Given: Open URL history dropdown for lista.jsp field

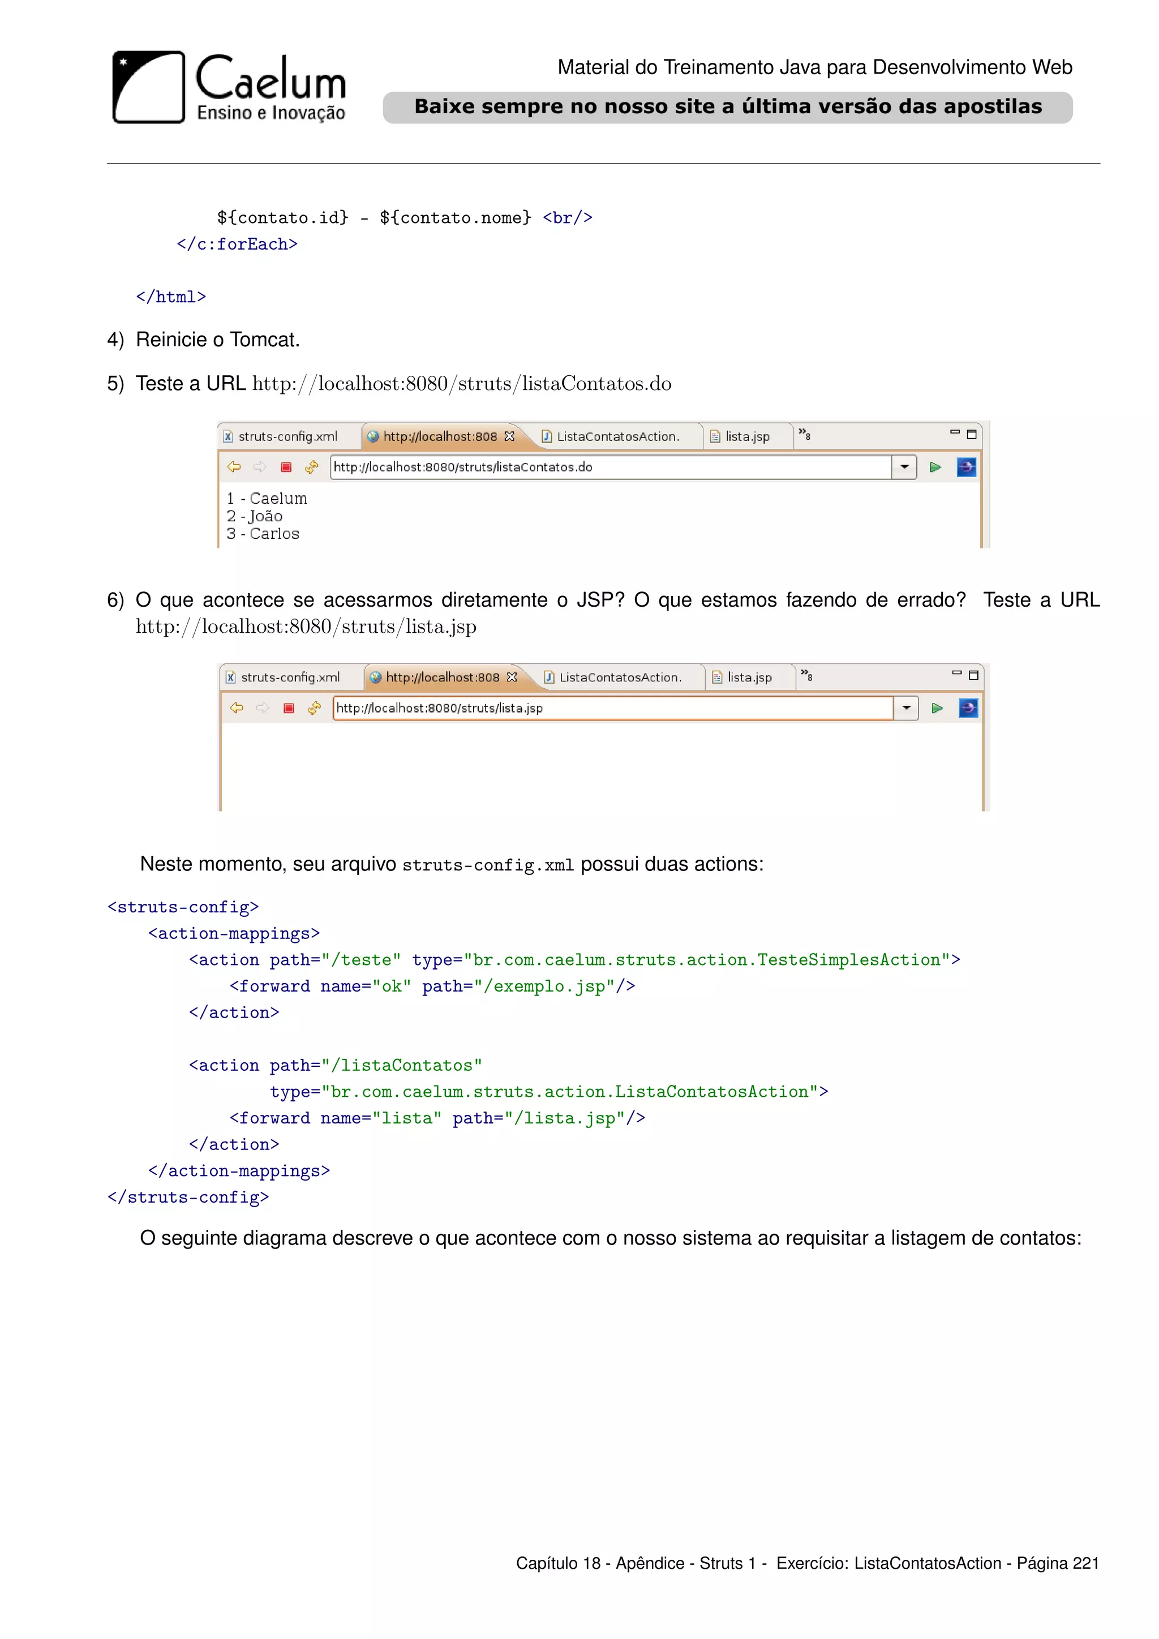Looking at the screenshot, I should click(907, 707).
